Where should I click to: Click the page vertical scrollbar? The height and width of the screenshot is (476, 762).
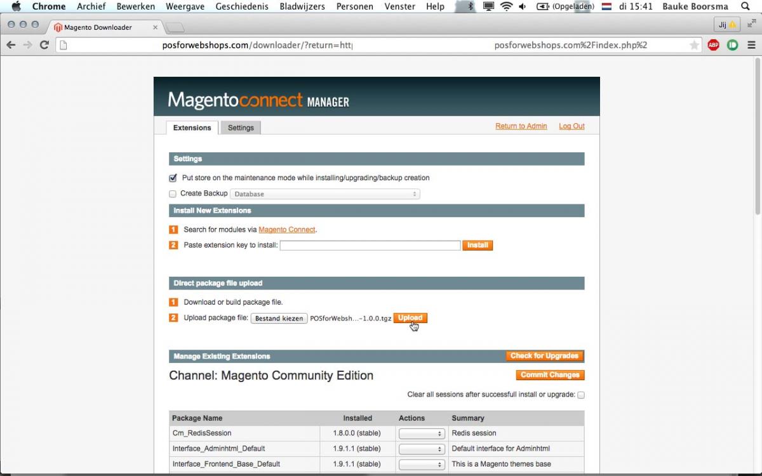(x=757, y=137)
